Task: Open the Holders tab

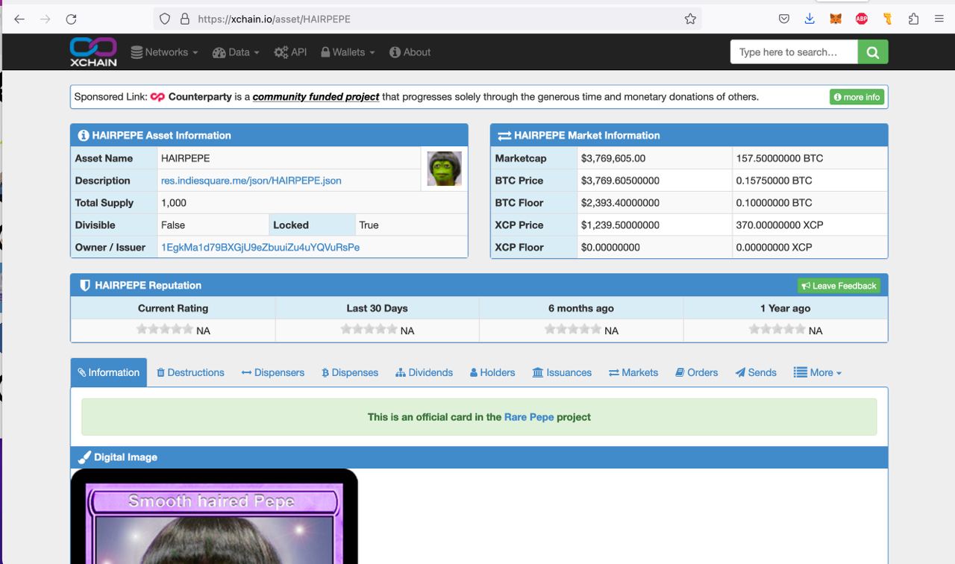Action: pos(492,373)
